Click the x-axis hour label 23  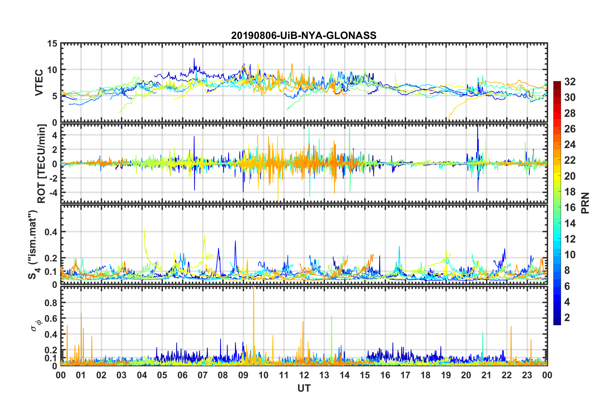pos(527,375)
